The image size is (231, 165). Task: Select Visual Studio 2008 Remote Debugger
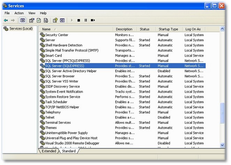[x=72, y=143]
